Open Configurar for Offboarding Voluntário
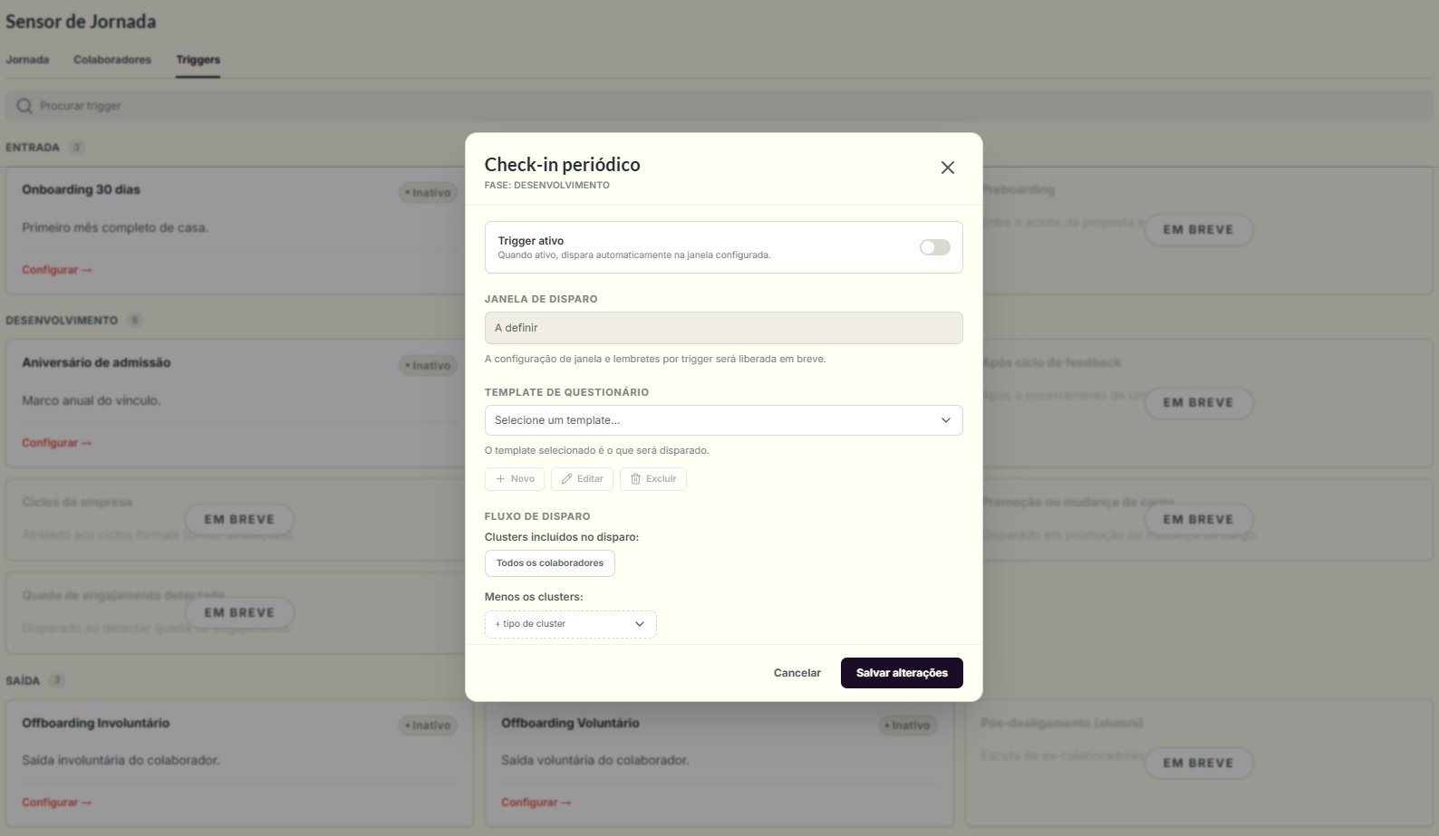1439x836 pixels. [536, 802]
